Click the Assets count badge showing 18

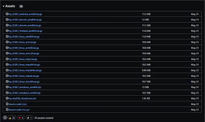21,6
